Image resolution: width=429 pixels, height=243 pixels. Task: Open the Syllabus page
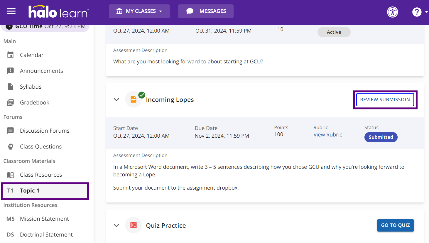pos(31,87)
